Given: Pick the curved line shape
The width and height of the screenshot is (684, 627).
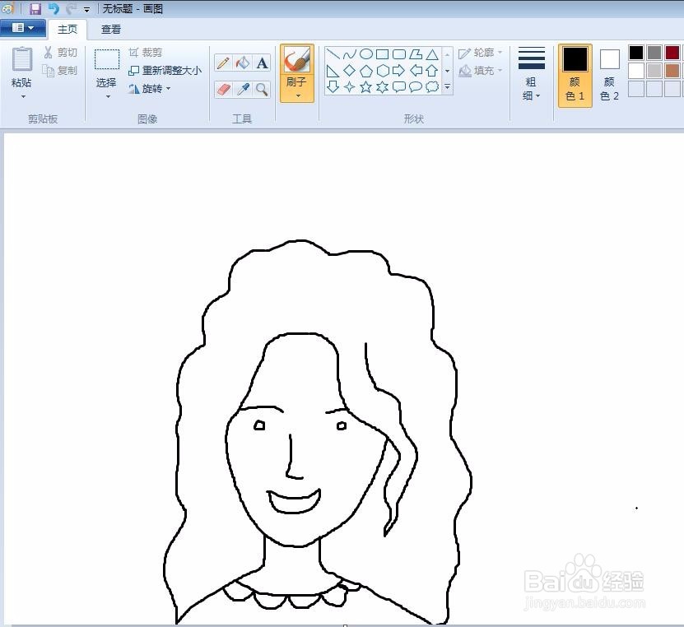Looking at the screenshot, I should point(350,55).
